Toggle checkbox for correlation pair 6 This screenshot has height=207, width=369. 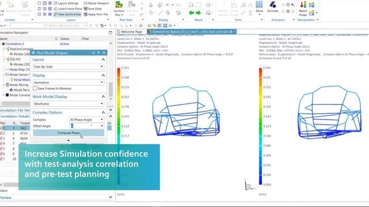pos(1,154)
